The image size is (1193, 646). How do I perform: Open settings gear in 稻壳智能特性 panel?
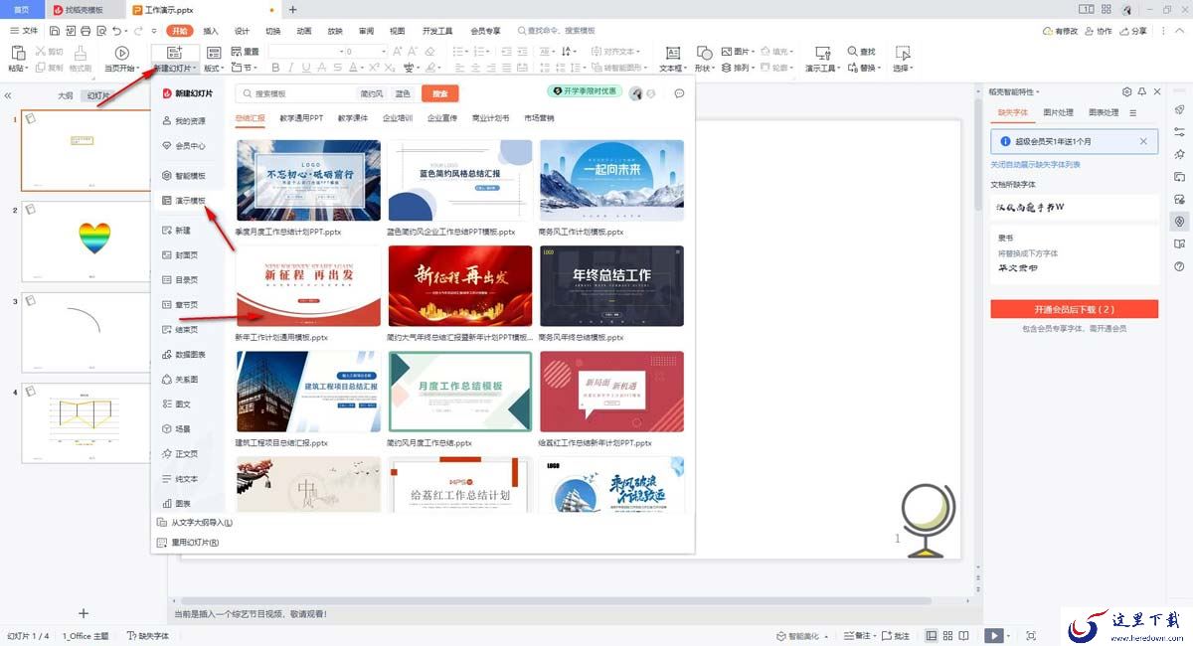1126,90
